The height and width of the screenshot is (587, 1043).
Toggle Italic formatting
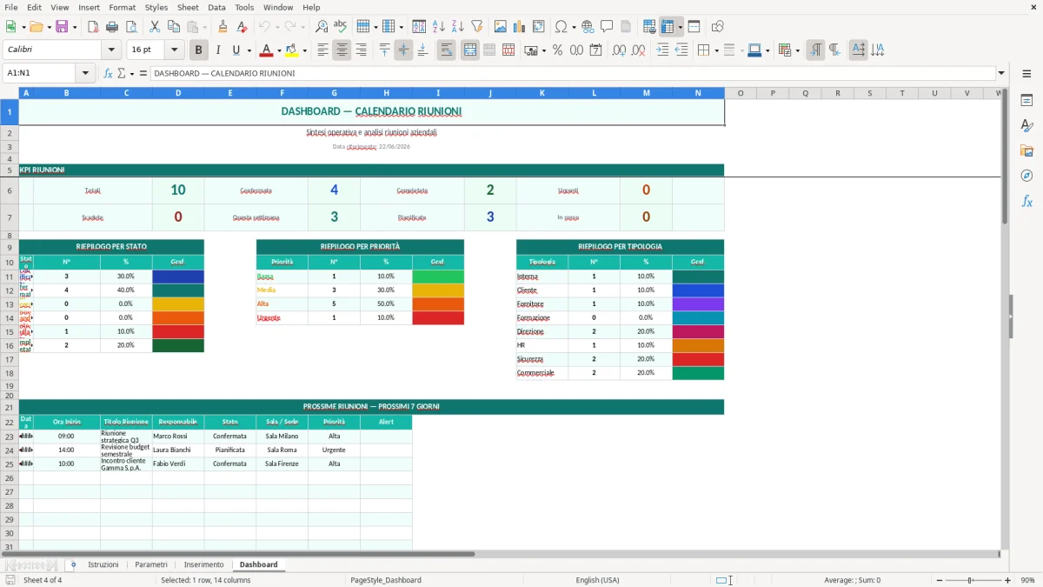point(218,50)
